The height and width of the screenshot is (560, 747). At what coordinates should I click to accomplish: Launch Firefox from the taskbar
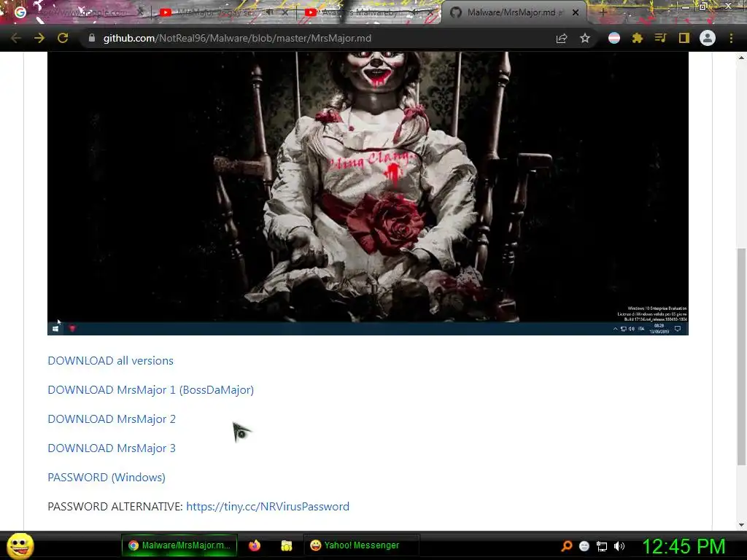click(255, 545)
